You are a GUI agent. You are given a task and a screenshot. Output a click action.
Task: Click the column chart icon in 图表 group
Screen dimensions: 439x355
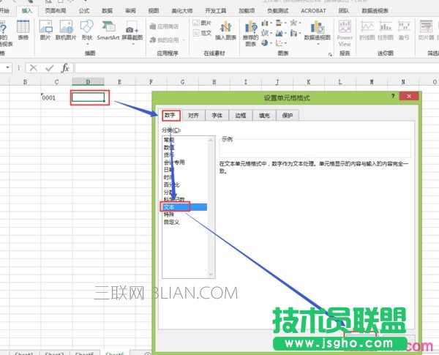click(x=265, y=23)
